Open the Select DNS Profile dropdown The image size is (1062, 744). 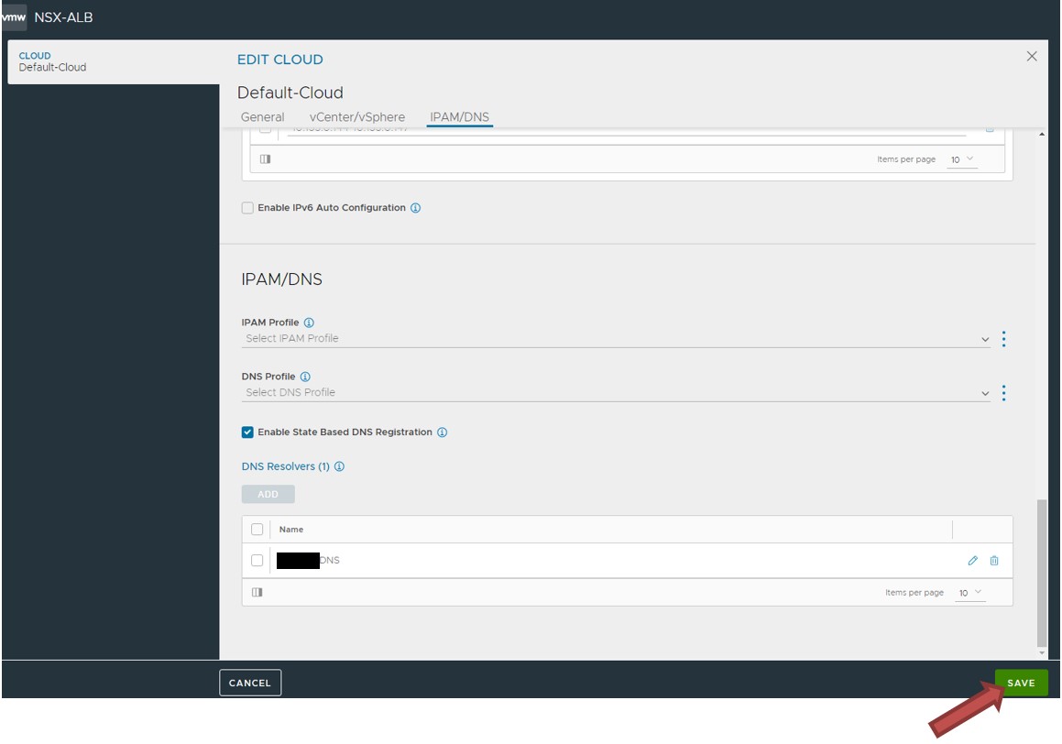pyautogui.click(x=616, y=393)
